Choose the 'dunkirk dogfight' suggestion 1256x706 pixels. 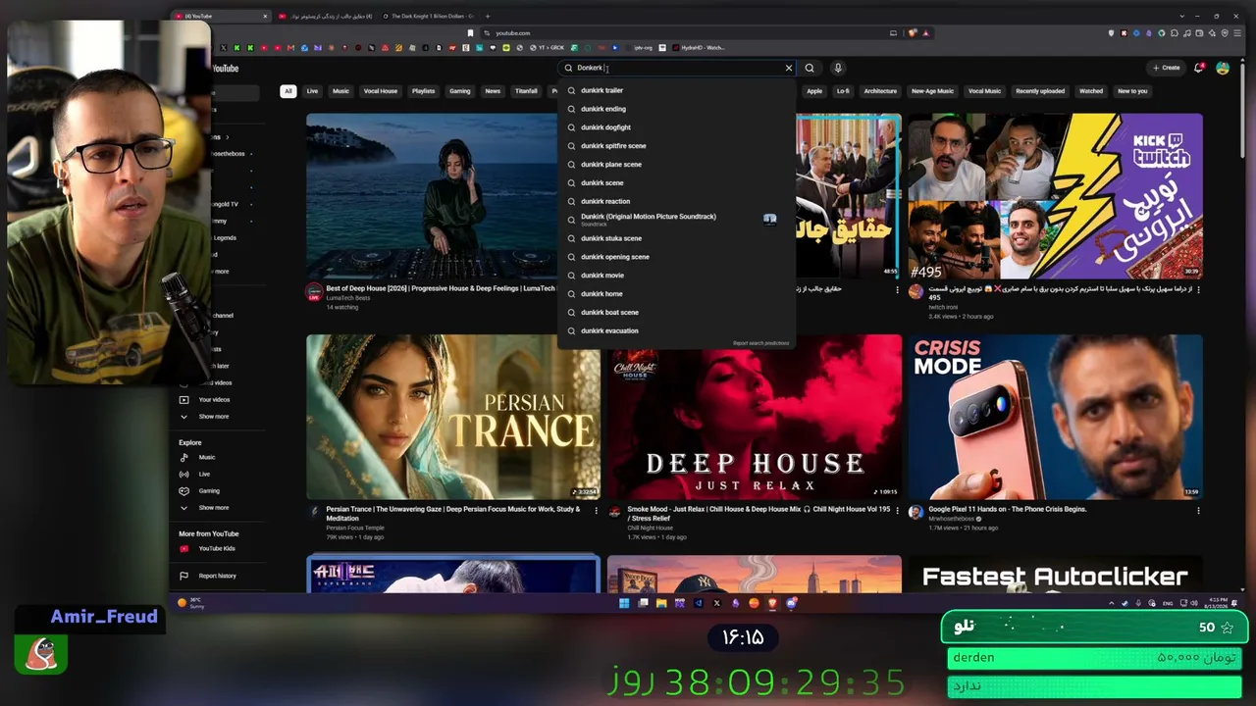676,127
